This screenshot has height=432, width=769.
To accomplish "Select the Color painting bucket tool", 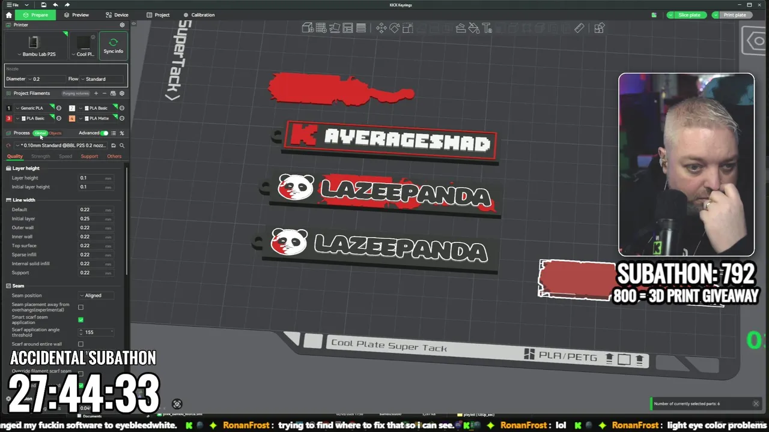I will coord(474,28).
